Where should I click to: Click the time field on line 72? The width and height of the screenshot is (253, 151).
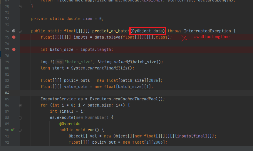coord(88,19)
